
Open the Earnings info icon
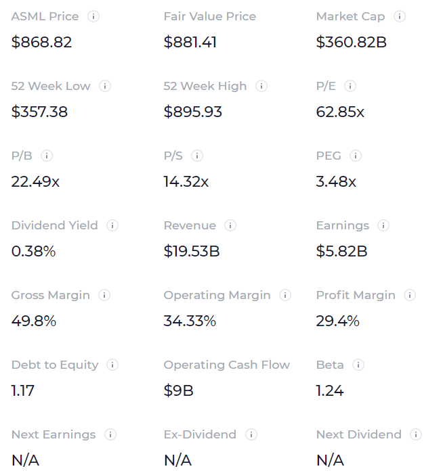coord(383,225)
